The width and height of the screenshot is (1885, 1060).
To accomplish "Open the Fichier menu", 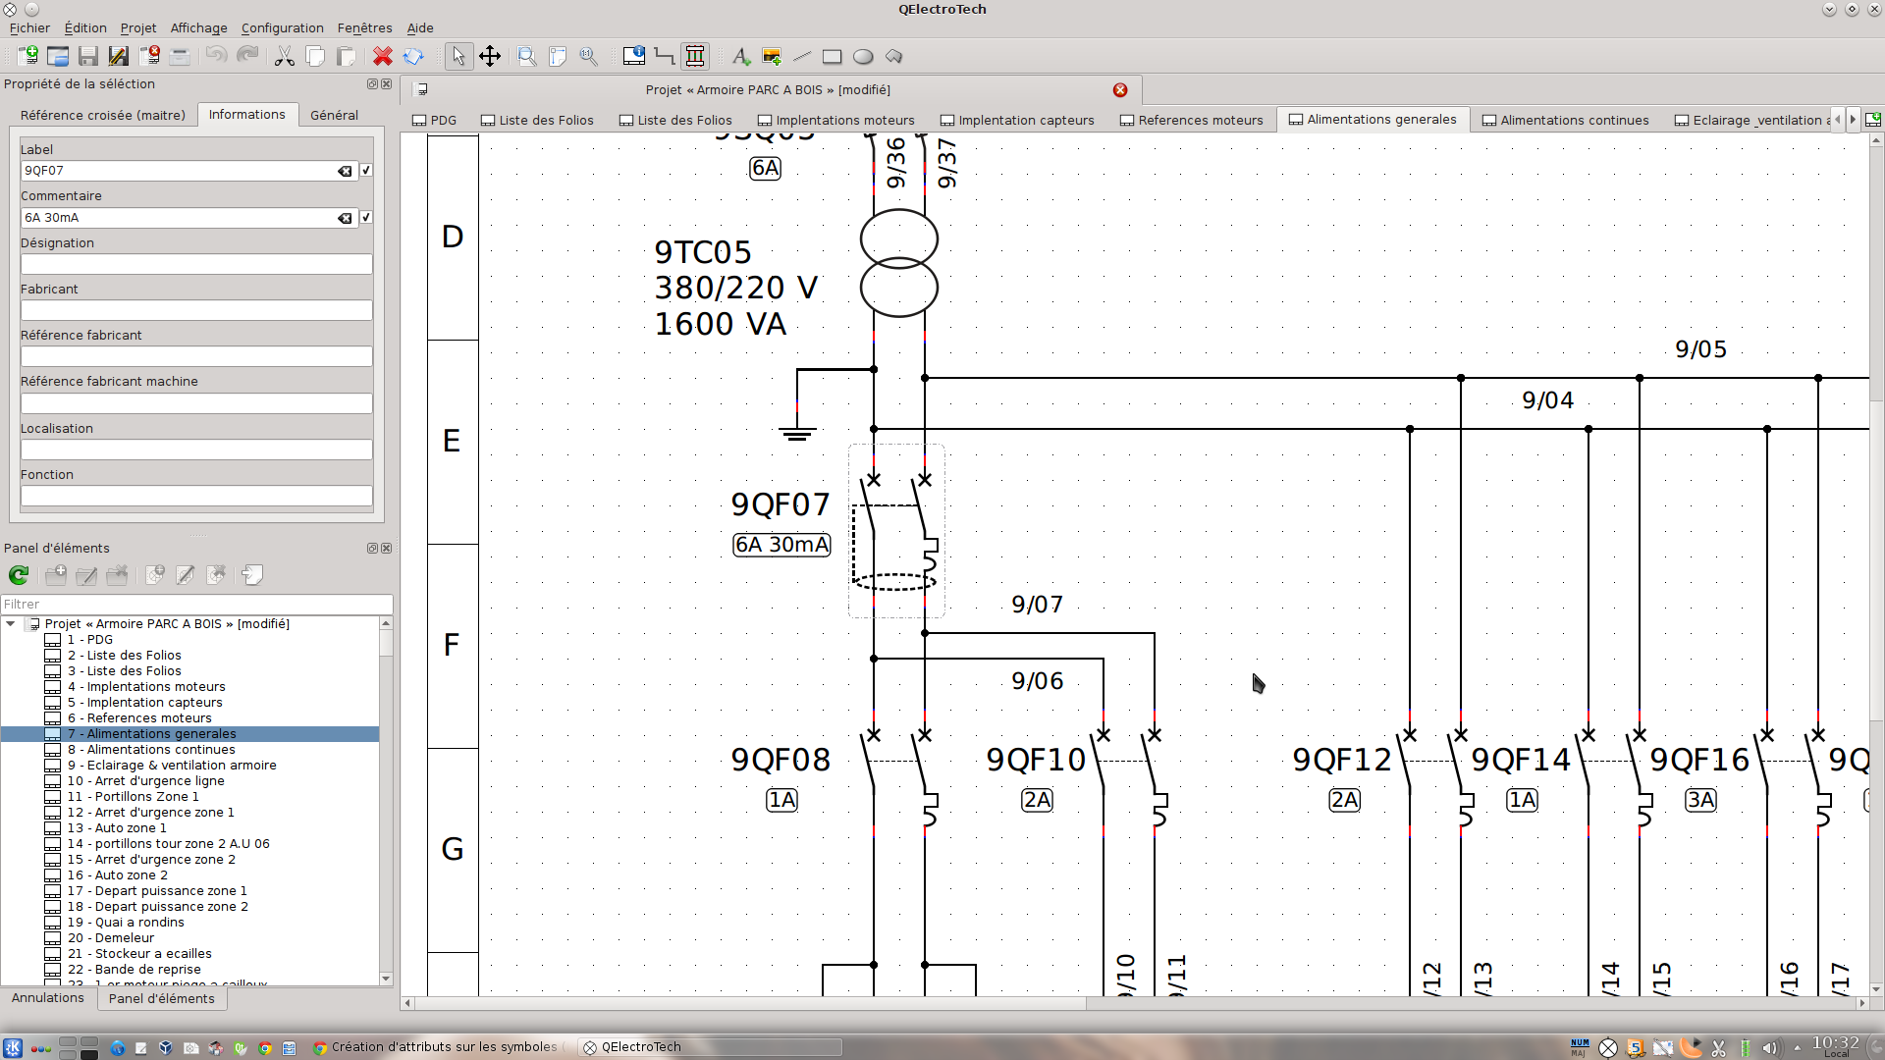I will point(29,27).
